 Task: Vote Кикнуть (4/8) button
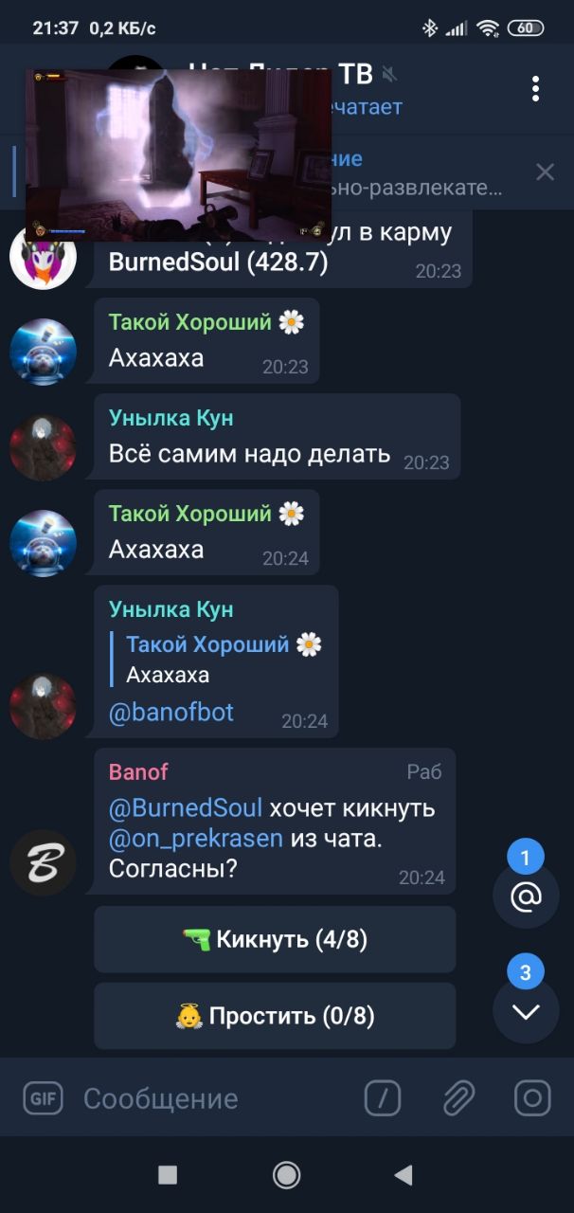click(275, 939)
